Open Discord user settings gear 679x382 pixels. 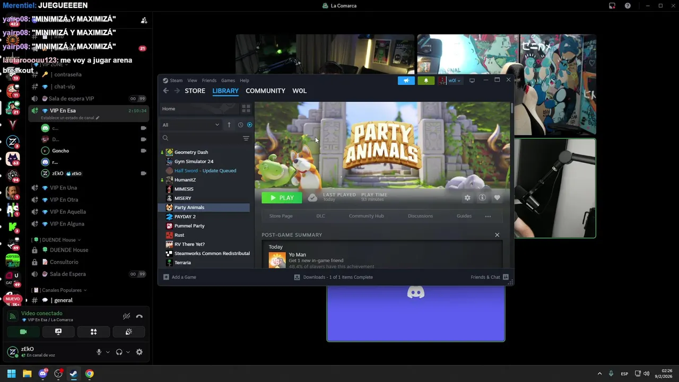pyautogui.click(x=139, y=352)
